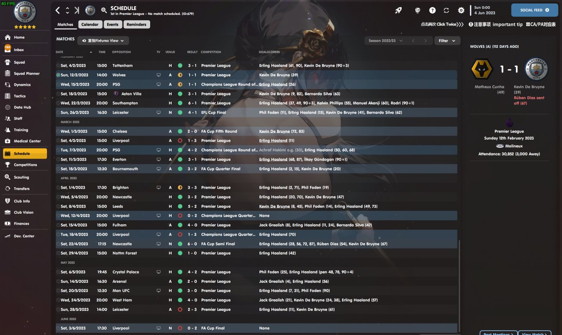562x335 pixels.
Task: Open the Club Info shield icon
Action: [7, 201]
